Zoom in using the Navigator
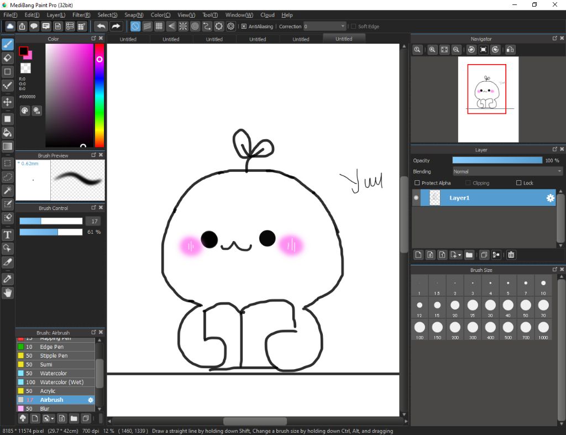 click(432, 50)
